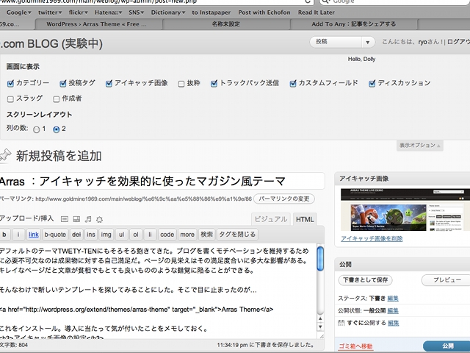The height and width of the screenshot is (353, 470).
Task: Open the Hatena bookmarks dropdown
Action: tap(108, 13)
